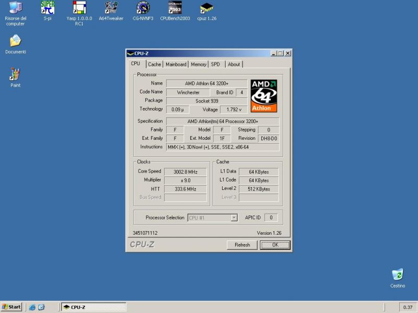Click the Instructions field listing MMX, SSE
Image resolution: width=418 pixels, height=313 pixels.
point(223,147)
